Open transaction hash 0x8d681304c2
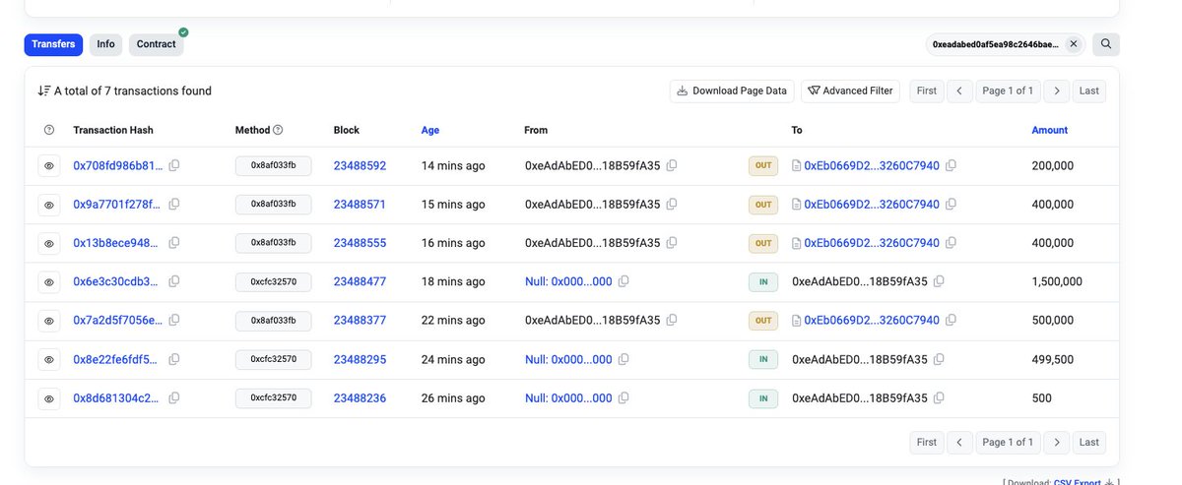This screenshot has width=1182, height=485. (x=118, y=398)
